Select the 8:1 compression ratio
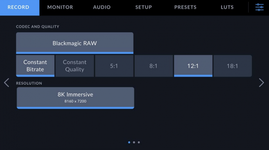269x150 pixels. click(x=153, y=66)
